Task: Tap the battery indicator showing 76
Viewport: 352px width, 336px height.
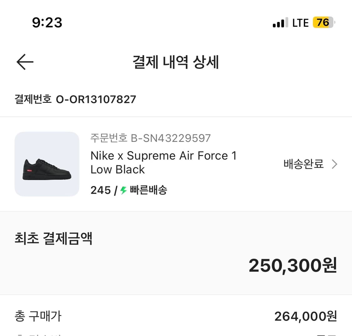Action: point(322,22)
